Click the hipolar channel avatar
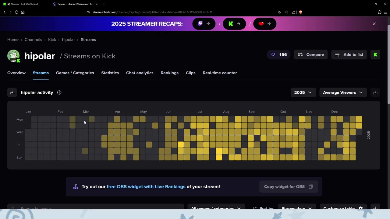The image size is (390, 219). pos(13,56)
